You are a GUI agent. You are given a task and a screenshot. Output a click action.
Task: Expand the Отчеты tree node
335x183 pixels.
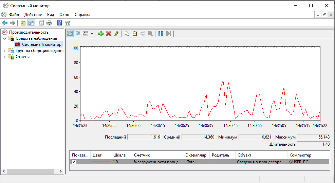click(x=4, y=57)
